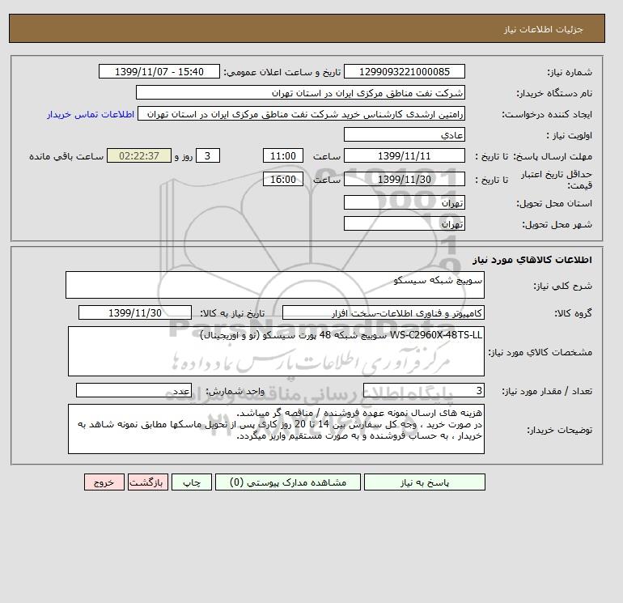Click the quantity field showing 3

click(424, 390)
